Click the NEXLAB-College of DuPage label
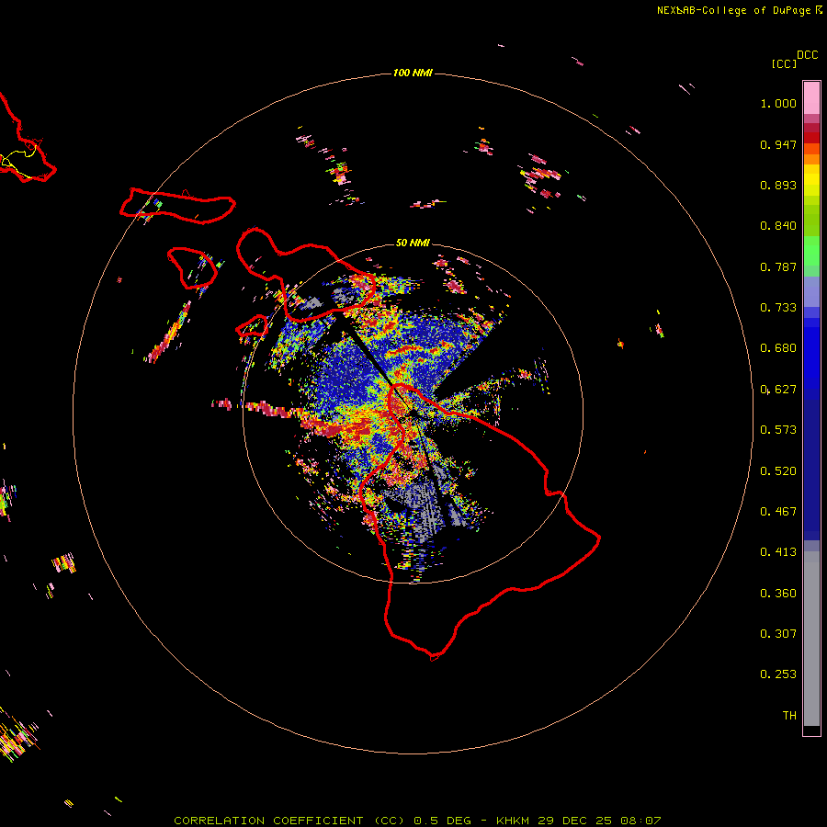This screenshot has height=827, width=827. point(739,10)
